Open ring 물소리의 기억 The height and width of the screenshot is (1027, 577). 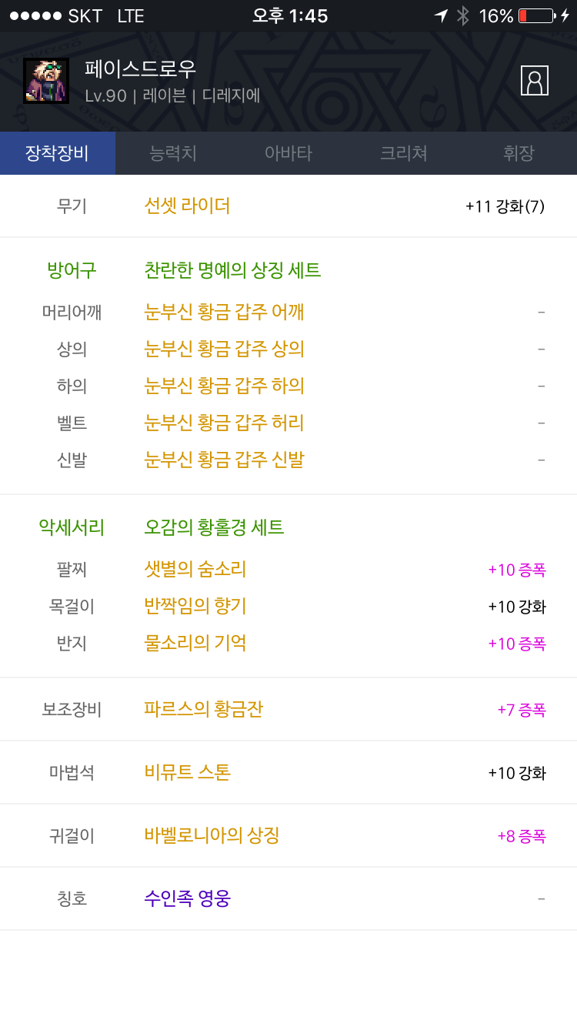tap(195, 643)
